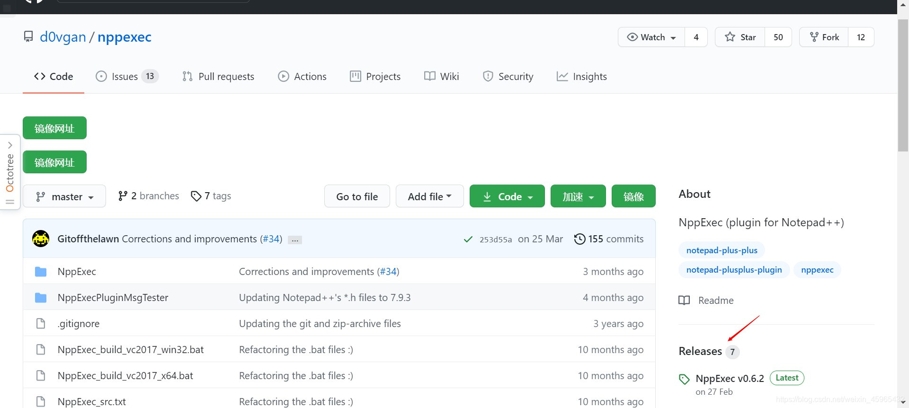View the 50 stargazers count
Screen dimensions: 909x408
coord(778,37)
